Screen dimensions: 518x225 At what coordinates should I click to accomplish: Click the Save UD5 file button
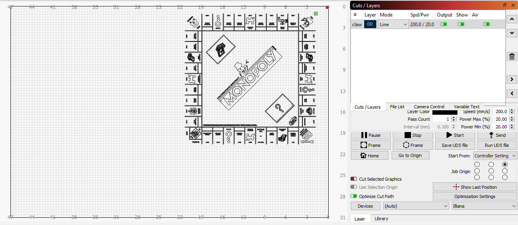point(455,145)
